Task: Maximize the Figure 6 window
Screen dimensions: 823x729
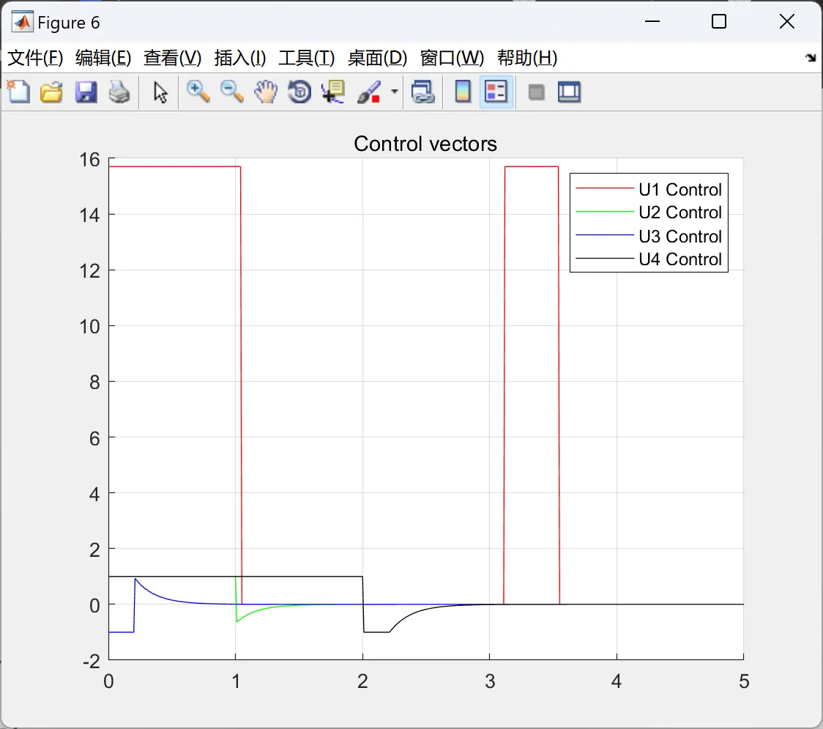Action: pyautogui.click(x=719, y=21)
